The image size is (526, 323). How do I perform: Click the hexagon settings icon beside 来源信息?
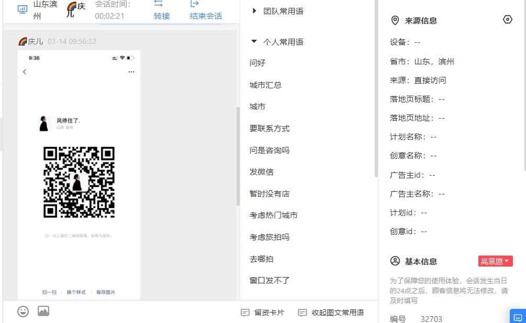[x=508, y=19]
